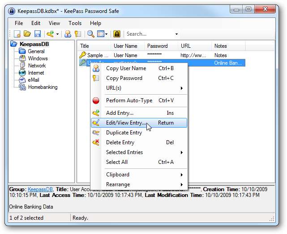
Task: Click the 'Online Banking Data' details text
Action: pos(31,207)
